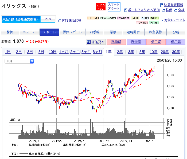Image resolution: width=187 pixels, height=159 pixels.
Task: Set chart period to 5年
Action: coord(142,52)
